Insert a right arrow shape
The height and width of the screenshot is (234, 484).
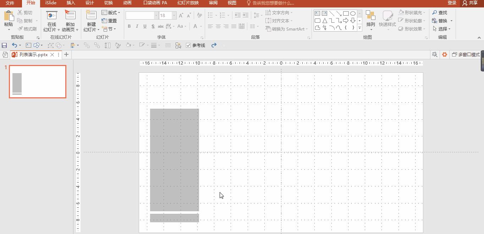pyautogui.click(x=346, y=20)
